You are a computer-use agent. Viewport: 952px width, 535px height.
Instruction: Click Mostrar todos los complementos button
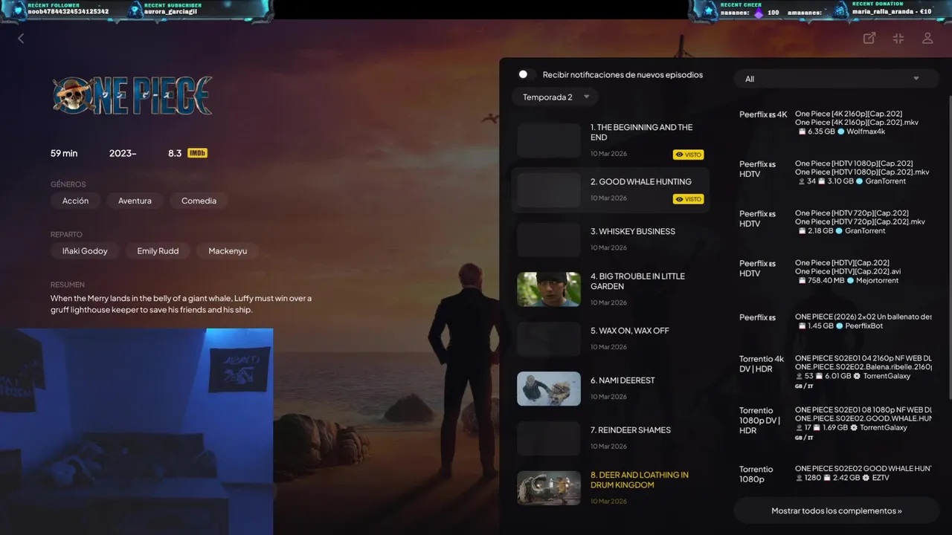(x=836, y=510)
